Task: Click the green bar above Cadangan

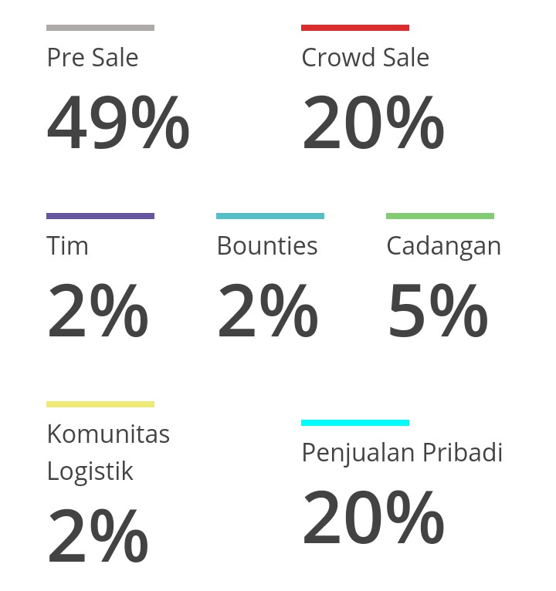Action: click(440, 216)
